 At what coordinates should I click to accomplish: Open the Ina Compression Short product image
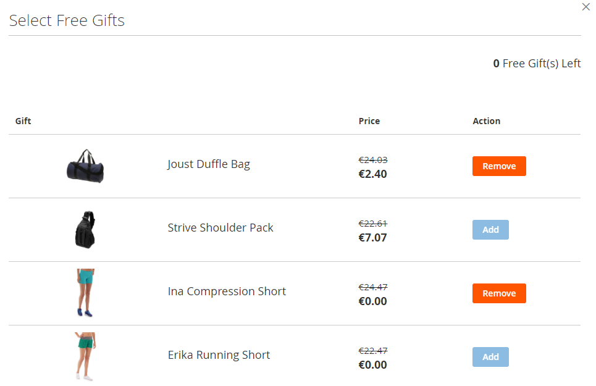pos(85,293)
